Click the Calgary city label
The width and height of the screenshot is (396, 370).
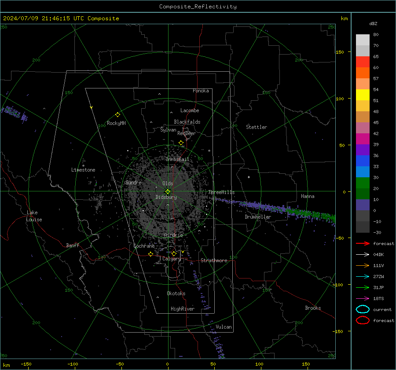pyautogui.click(x=172, y=259)
